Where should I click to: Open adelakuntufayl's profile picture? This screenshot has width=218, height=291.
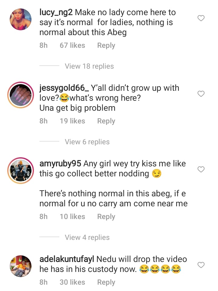click(x=21, y=266)
